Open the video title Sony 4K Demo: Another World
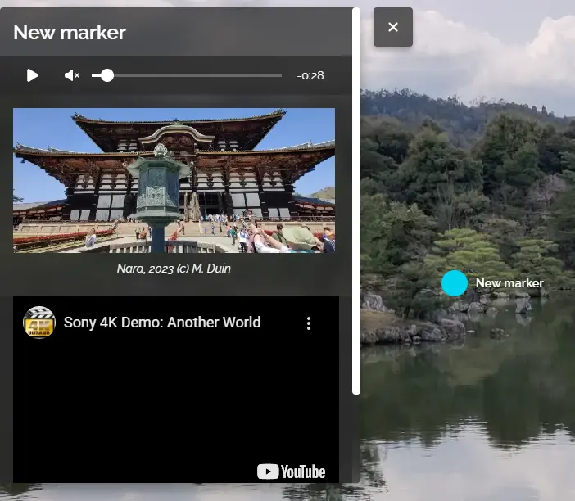This screenshot has width=575, height=501. pos(162,323)
